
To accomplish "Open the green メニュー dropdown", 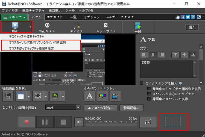I will click(14, 17).
